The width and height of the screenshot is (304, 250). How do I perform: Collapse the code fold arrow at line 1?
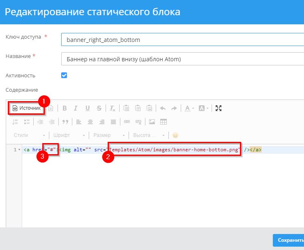pos(19,150)
